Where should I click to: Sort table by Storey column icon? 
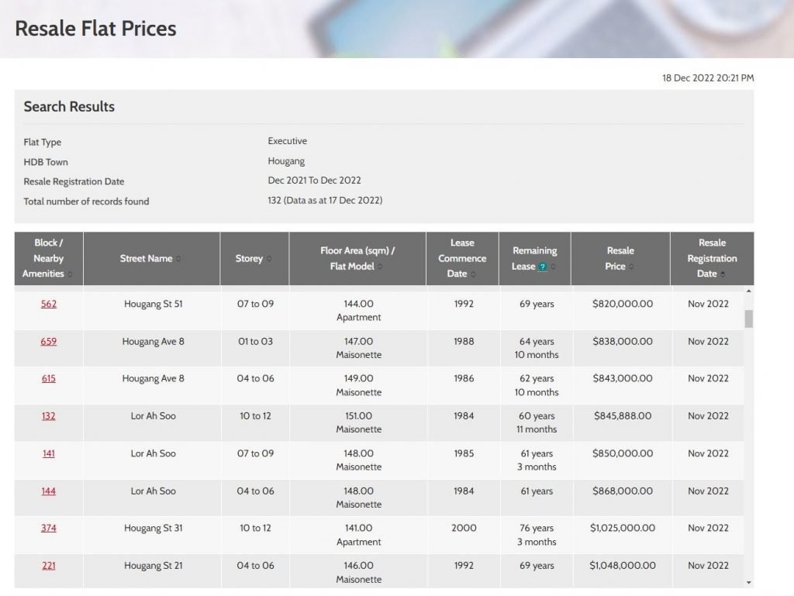point(269,259)
